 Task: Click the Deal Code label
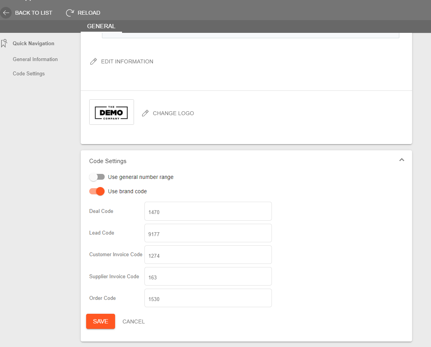pyautogui.click(x=101, y=211)
